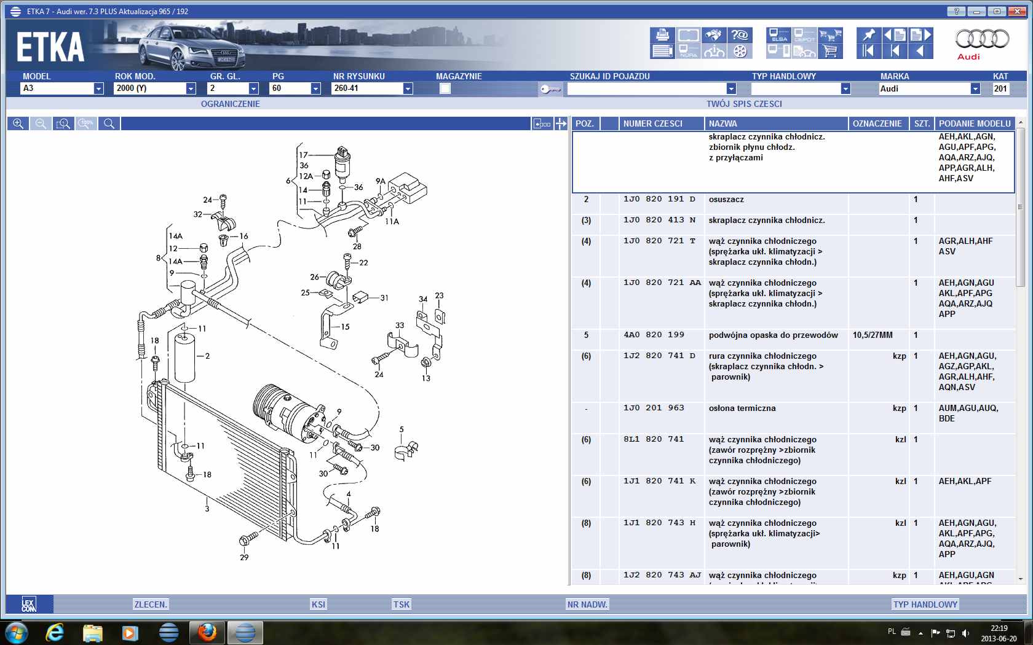The image size is (1033, 645).
Task: Click the ZLECEN. status button
Action: [151, 604]
